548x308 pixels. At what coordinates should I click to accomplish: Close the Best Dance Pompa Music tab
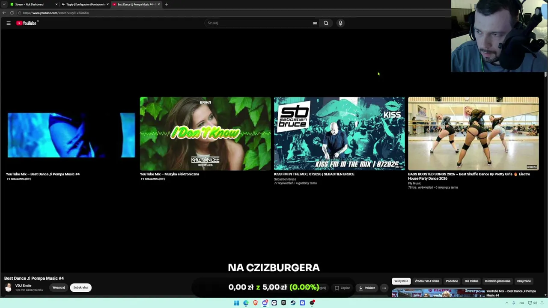159,4
